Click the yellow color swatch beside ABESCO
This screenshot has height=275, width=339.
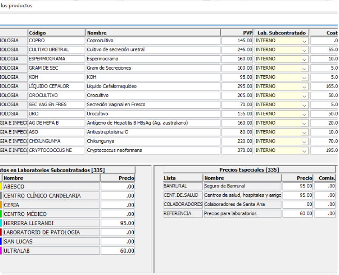[x=1, y=187]
